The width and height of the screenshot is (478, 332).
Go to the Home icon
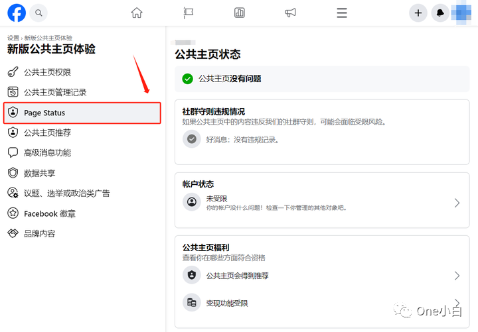pos(137,13)
